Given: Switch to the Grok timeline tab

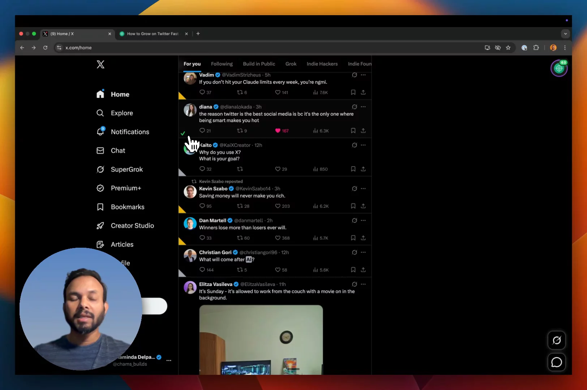Looking at the screenshot, I should click(291, 64).
